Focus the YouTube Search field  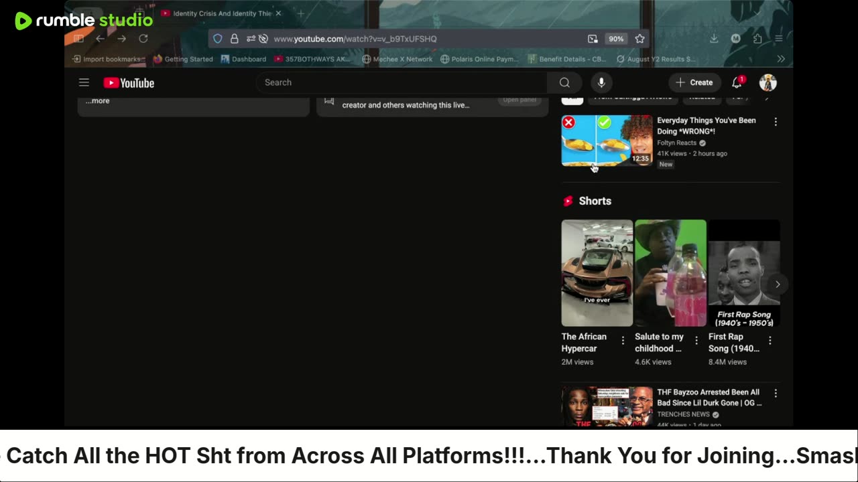(402, 82)
